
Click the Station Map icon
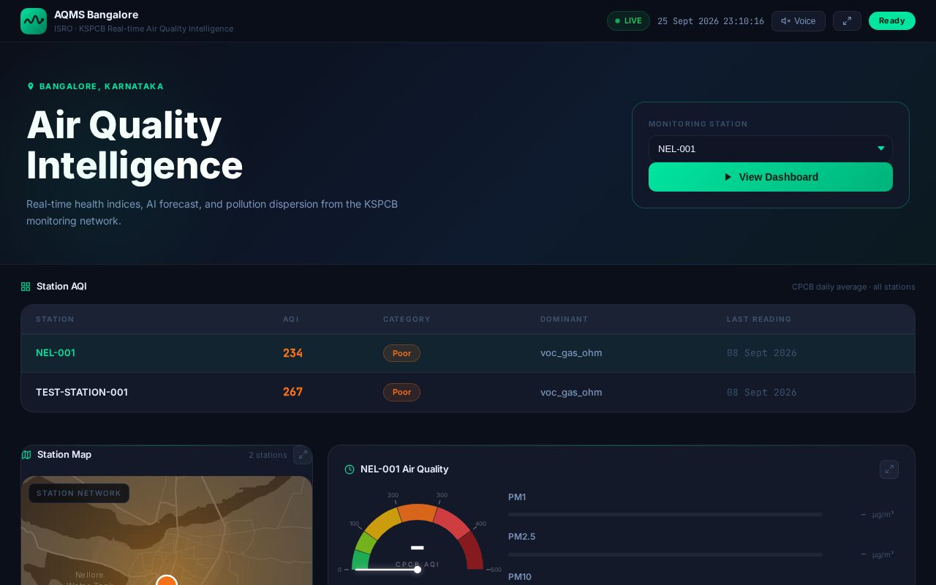coord(26,455)
